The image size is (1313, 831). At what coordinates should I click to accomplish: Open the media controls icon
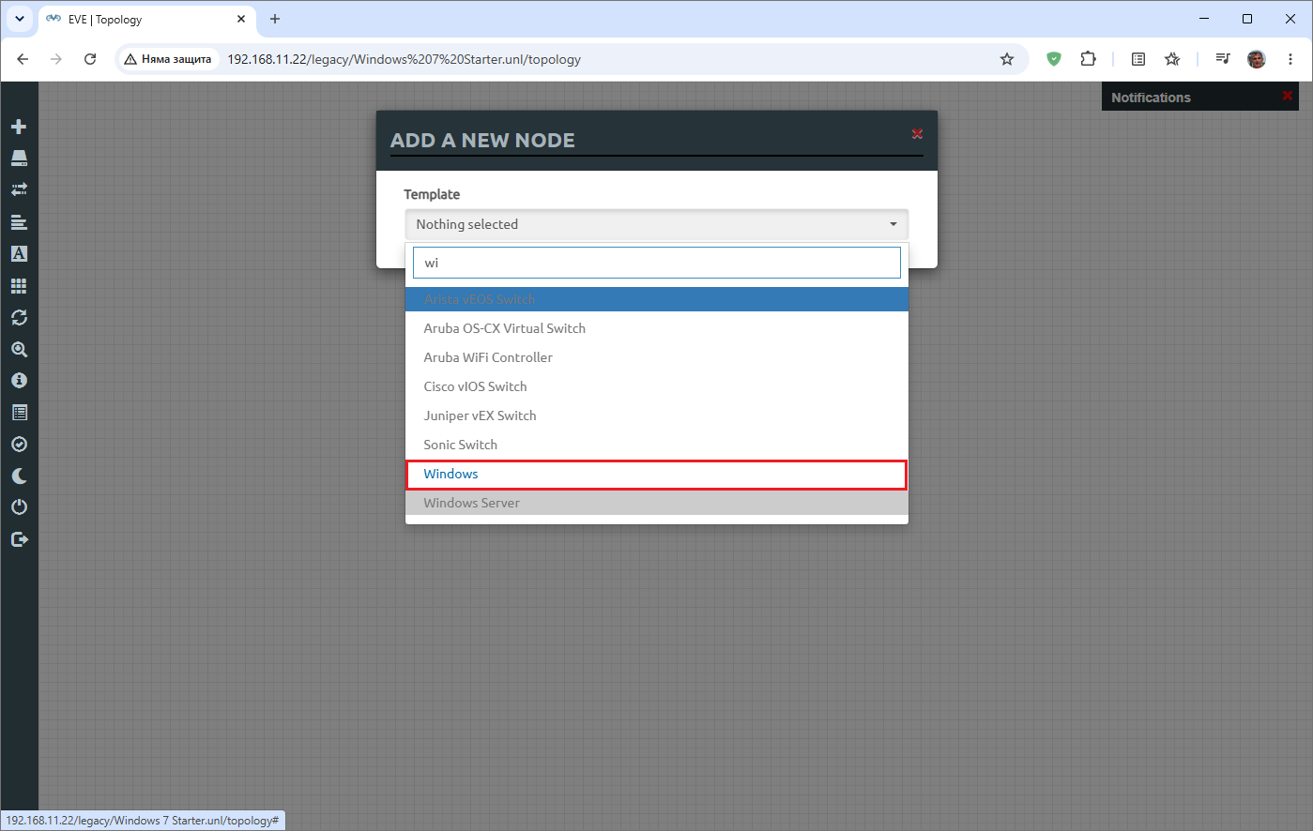point(1222,59)
